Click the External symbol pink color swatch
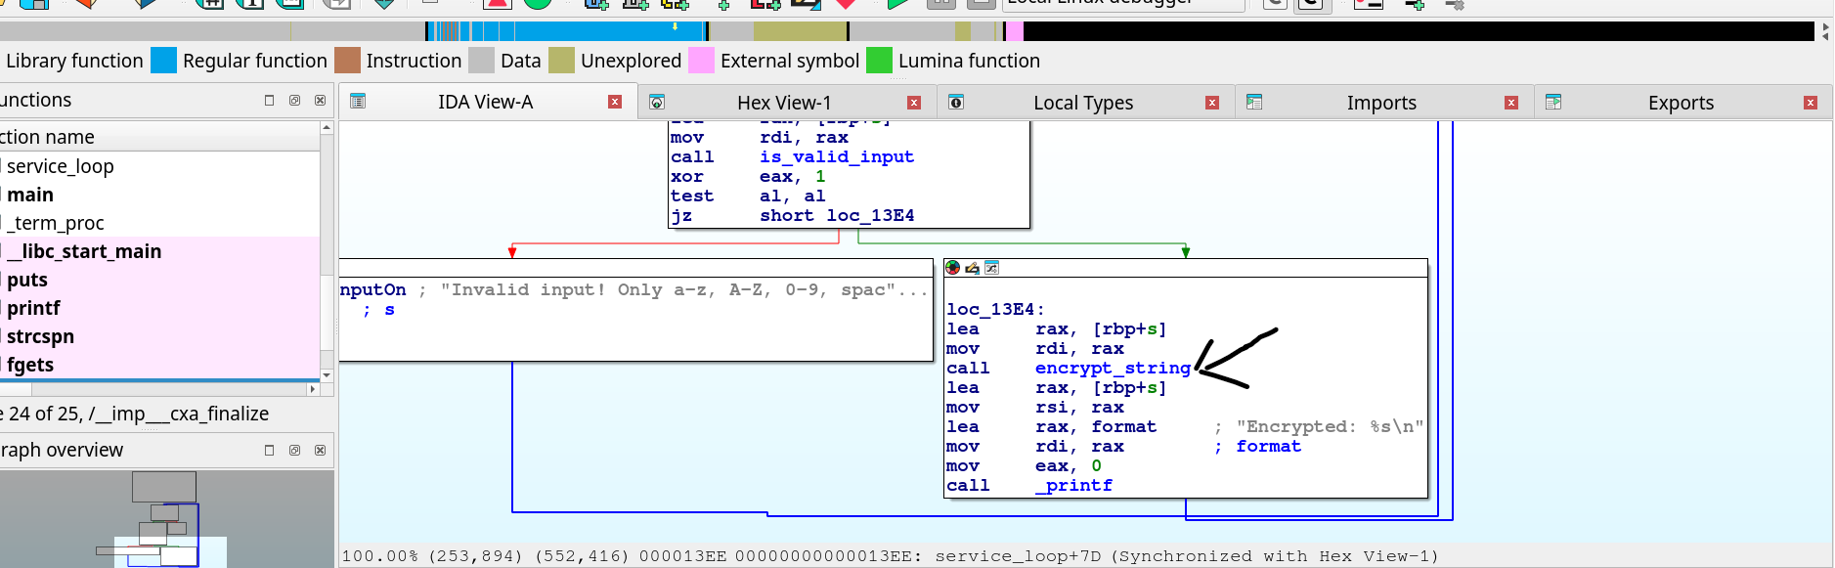1835x568 pixels. [x=701, y=61]
